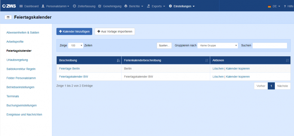Click Löschen for Feiertage Berlin
Screen dimensions: 294x136
[x=218, y=68]
